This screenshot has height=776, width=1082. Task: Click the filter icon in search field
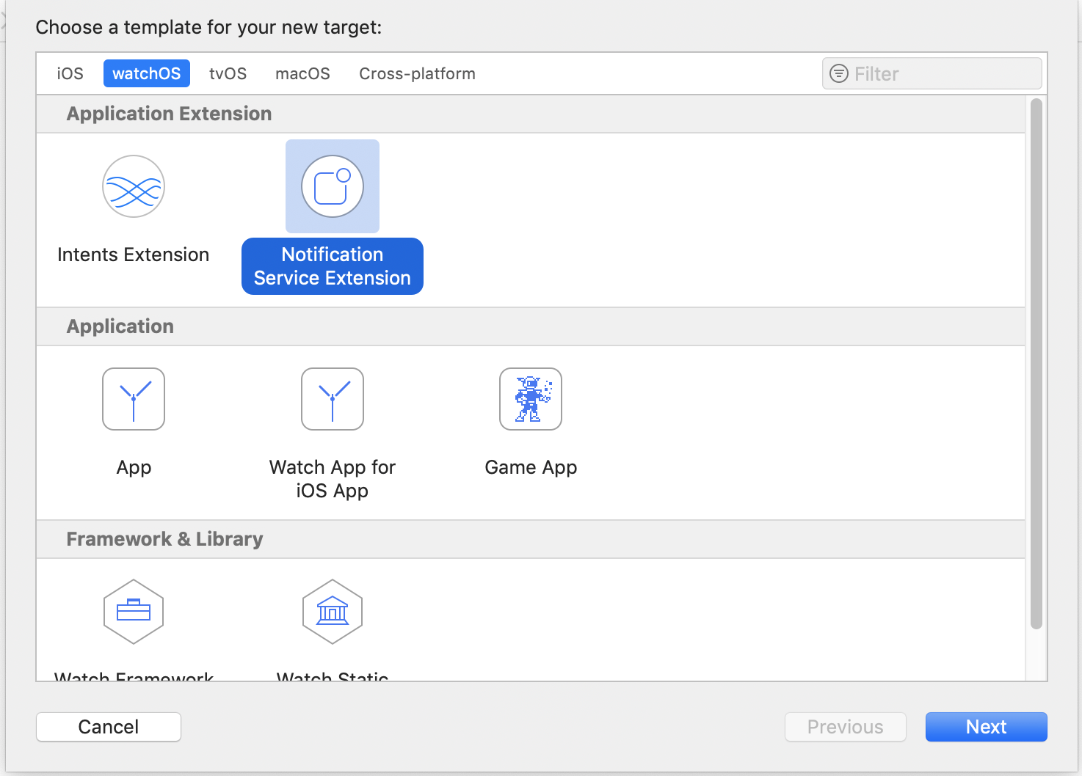[838, 73]
